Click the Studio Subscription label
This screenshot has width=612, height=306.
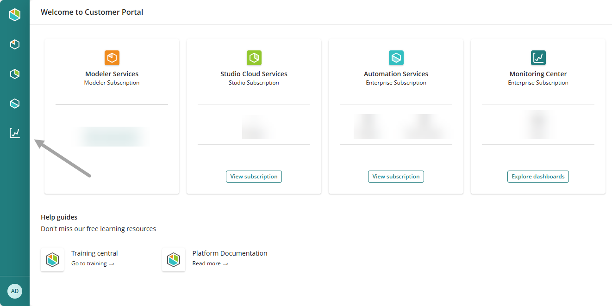tap(254, 83)
